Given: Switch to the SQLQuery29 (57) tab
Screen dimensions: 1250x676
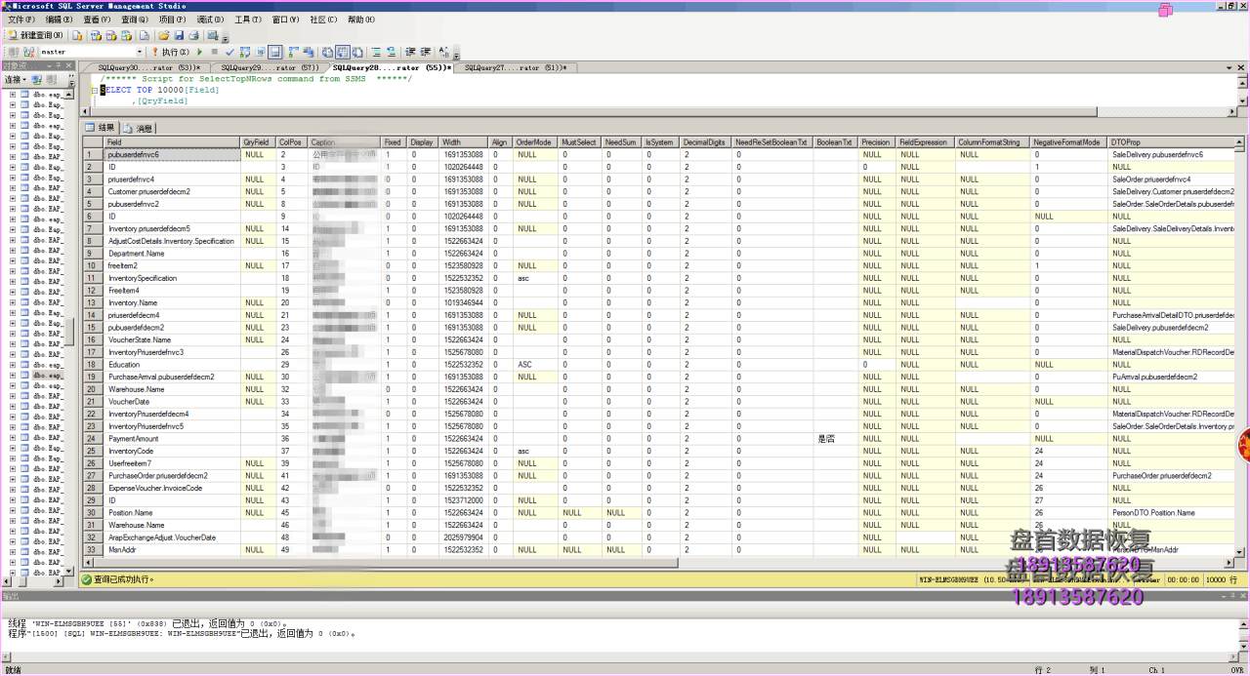Looking at the screenshot, I should 271,68.
